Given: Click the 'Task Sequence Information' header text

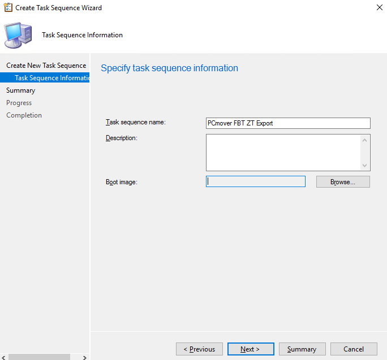Looking at the screenshot, I should [x=82, y=35].
